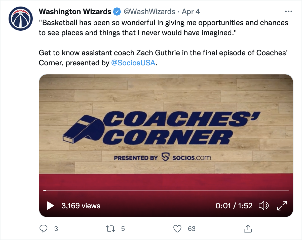Seek along the video progress bar
The width and height of the screenshot is (302, 240).
coord(166,191)
